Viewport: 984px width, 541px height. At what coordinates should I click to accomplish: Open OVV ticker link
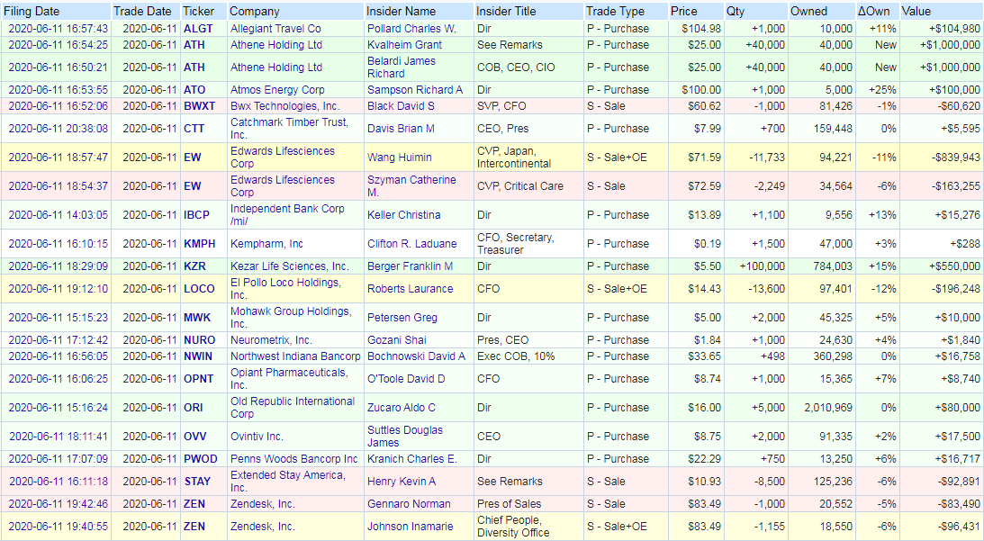[194, 437]
